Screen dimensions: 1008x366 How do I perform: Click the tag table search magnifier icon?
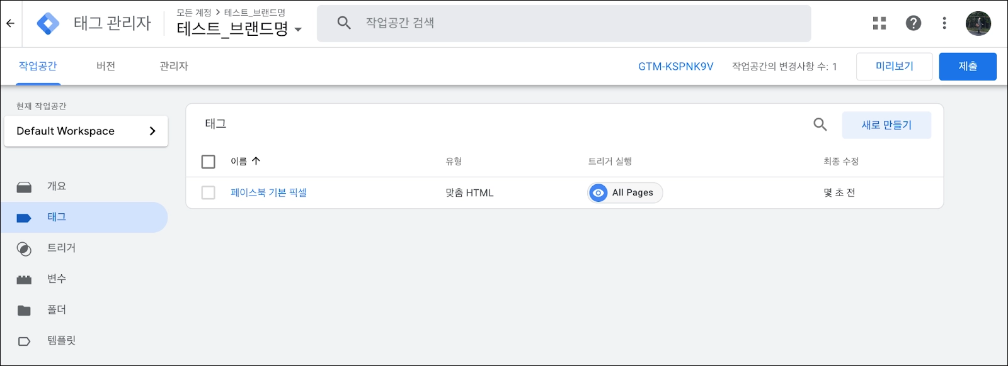click(820, 125)
